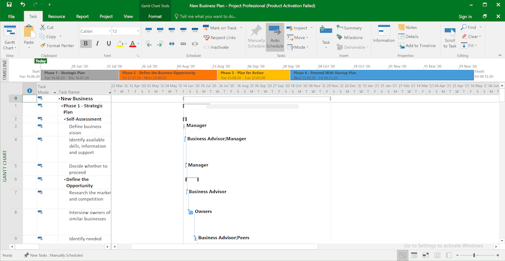Outdent the selected task
This screenshot has height=261, width=505.
(x=149, y=44)
